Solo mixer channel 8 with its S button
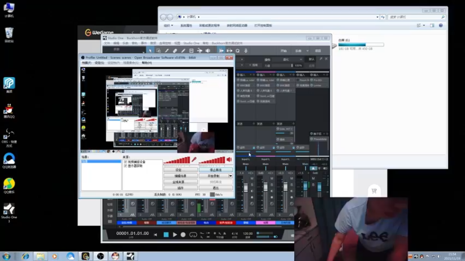 271,184
